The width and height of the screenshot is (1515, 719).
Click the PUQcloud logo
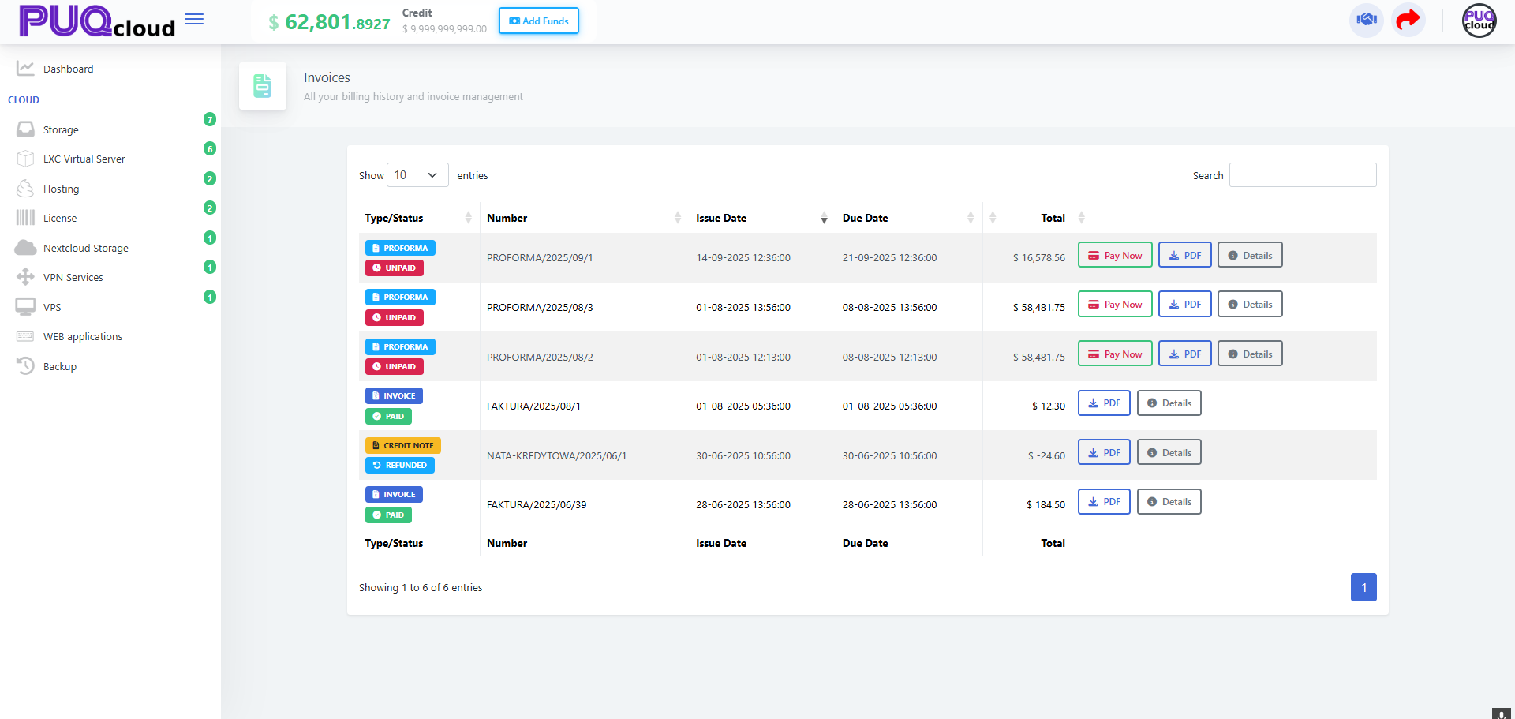97,21
